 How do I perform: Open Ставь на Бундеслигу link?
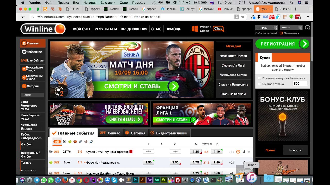tap(233, 84)
